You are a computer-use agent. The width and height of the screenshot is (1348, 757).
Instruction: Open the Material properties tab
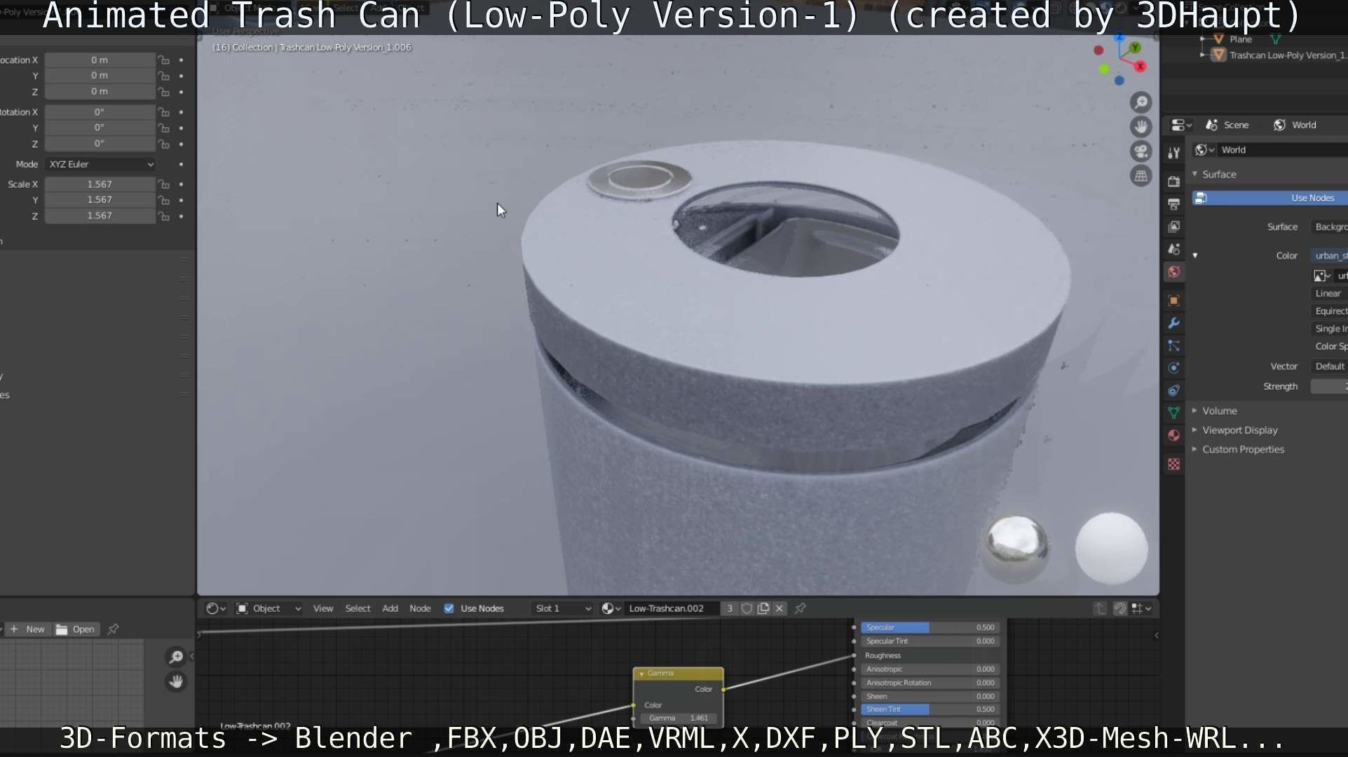pos(1174,435)
